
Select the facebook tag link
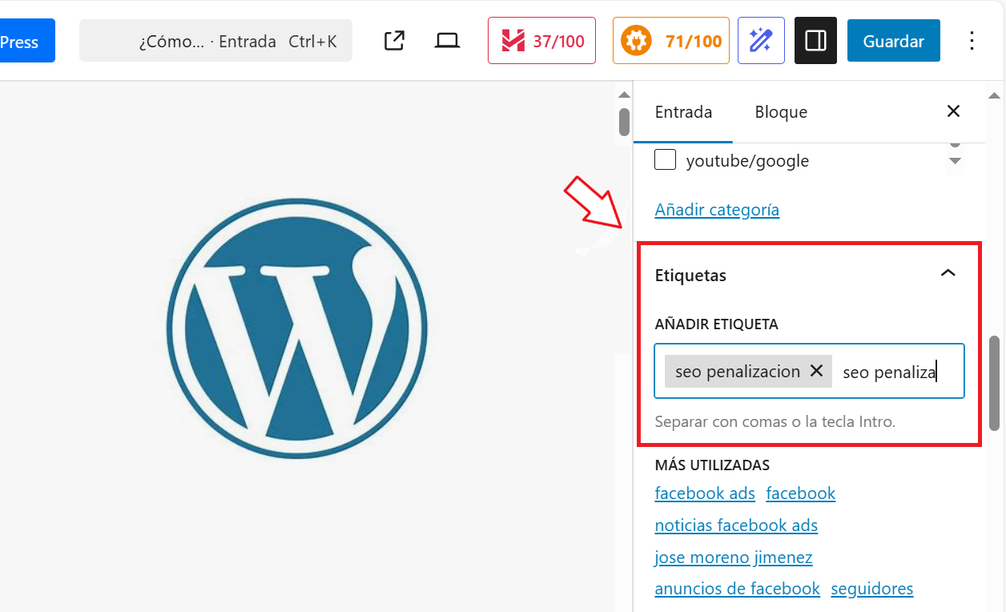pos(801,493)
